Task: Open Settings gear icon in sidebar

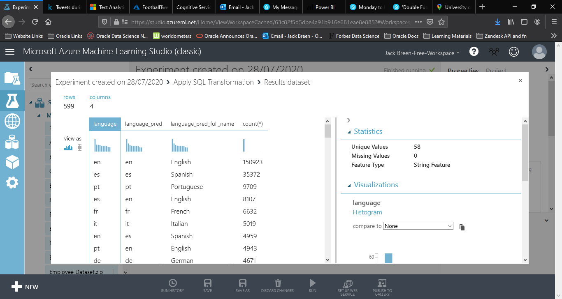Action: pyautogui.click(x=12, y=183)
